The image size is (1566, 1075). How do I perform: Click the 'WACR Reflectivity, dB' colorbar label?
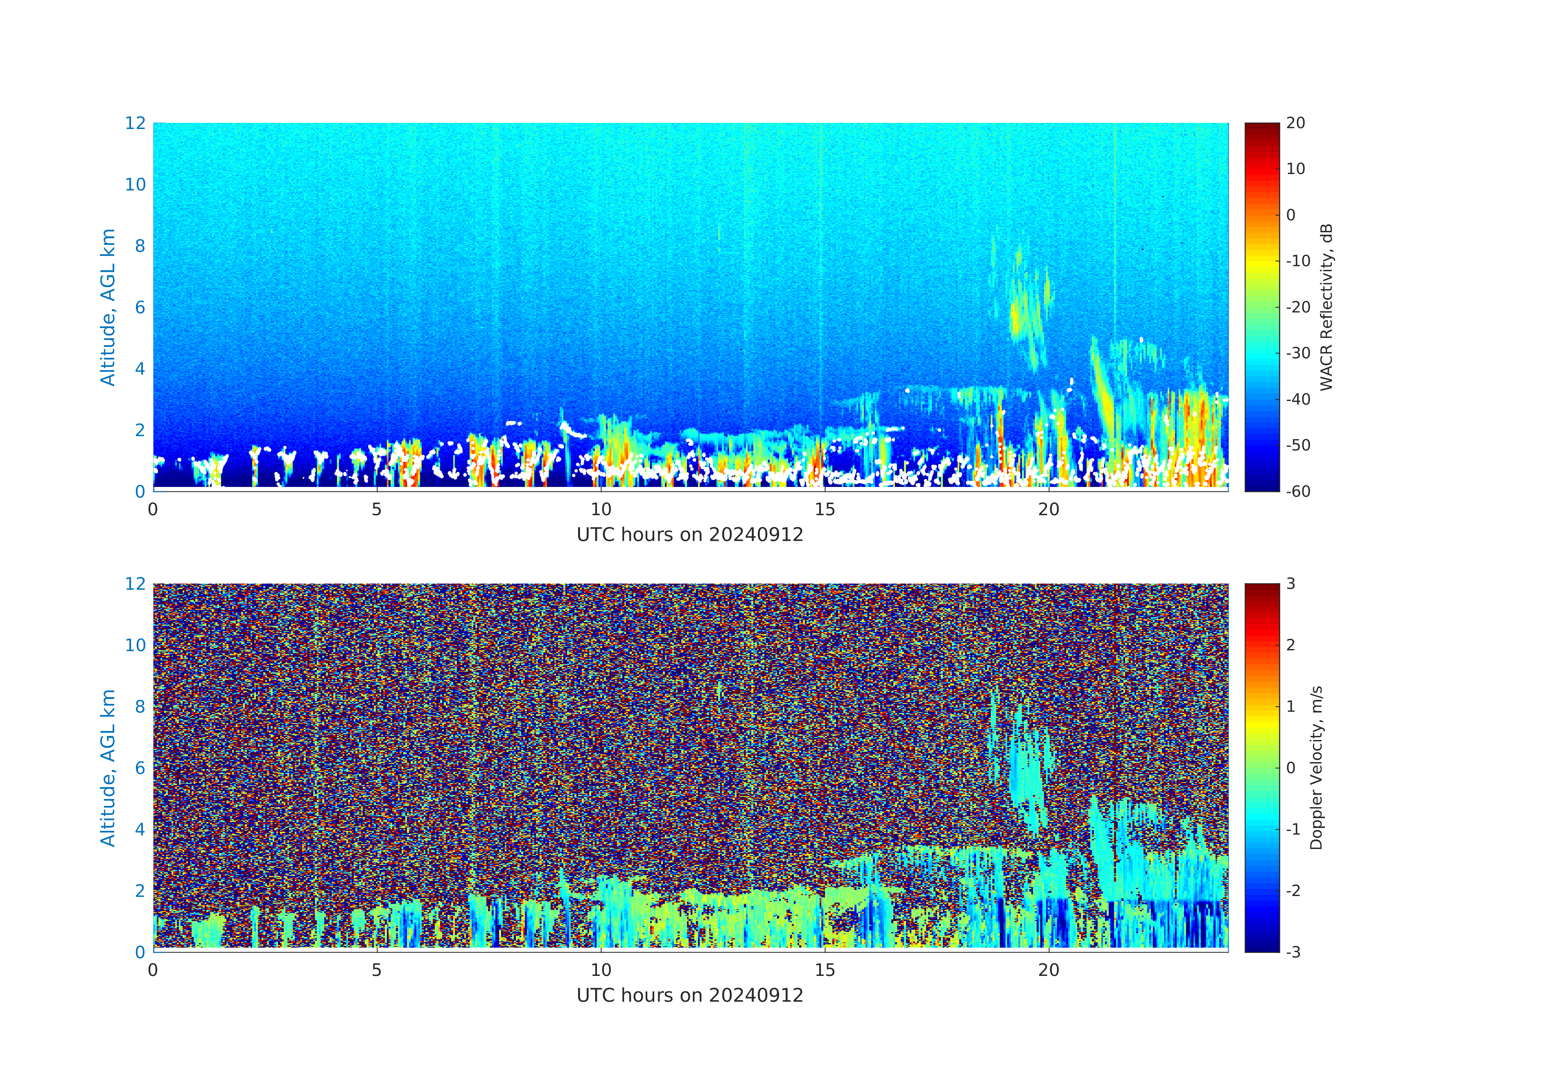[x=1326, y=307]
